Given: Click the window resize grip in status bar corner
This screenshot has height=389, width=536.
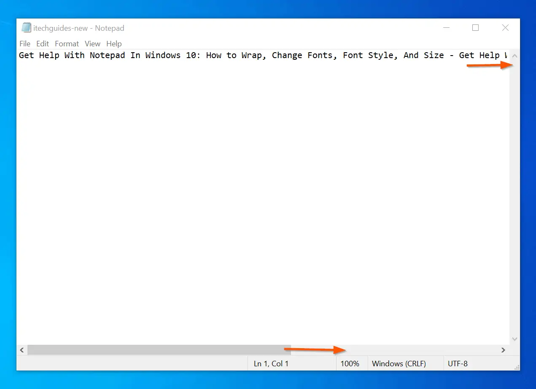Looking at the screenshot, I should click(517, 367).
